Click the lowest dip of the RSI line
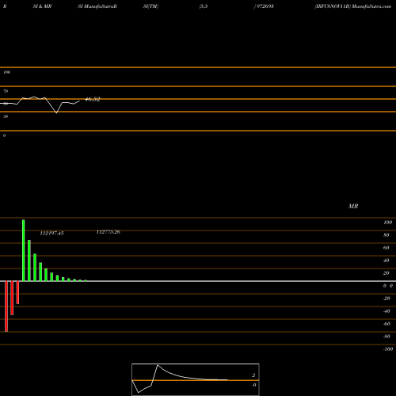The image size is (396, 396). pyautogui.click(x=56, y=112)
